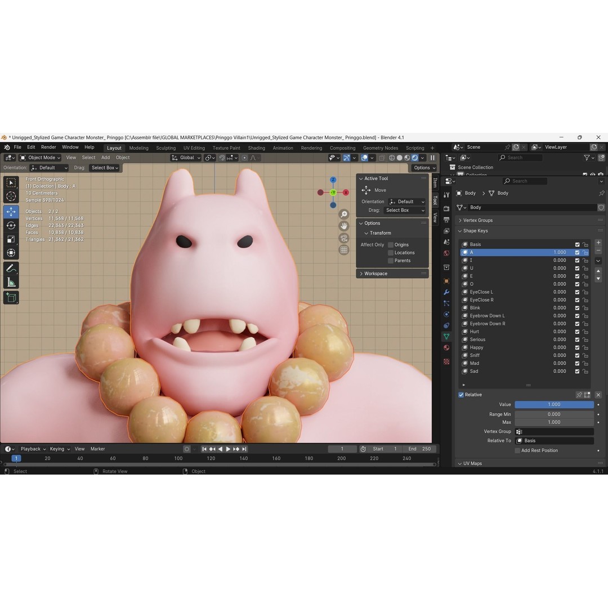Open the Keying popover in timeline
The image size is (608, 608).
[x=60, y=449]
